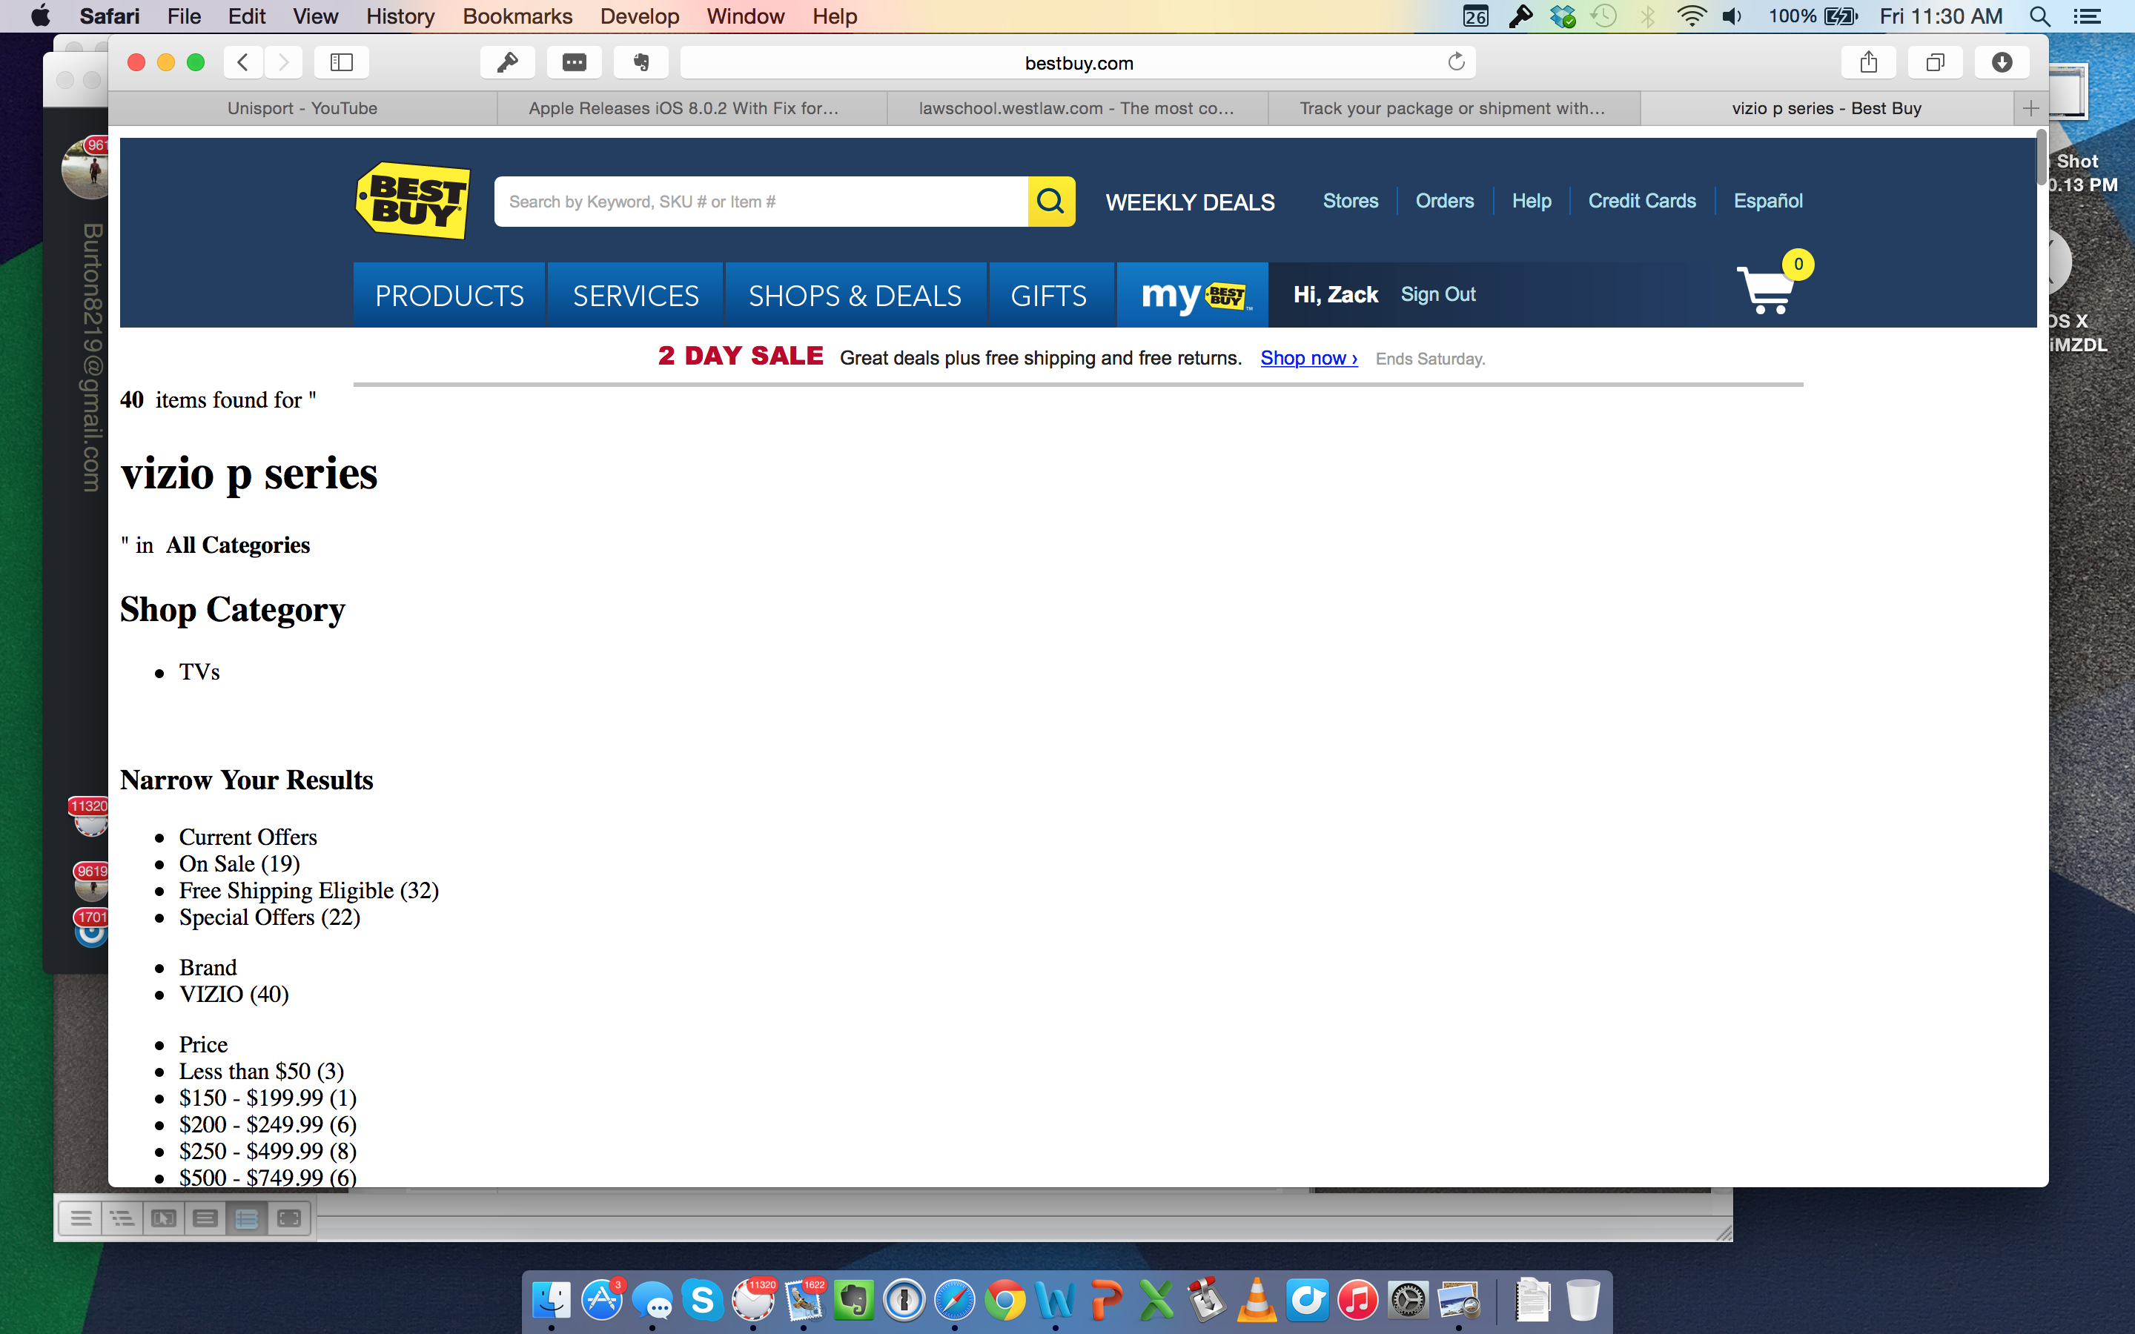Filter results by On Sale (19)

coord(239,863)
